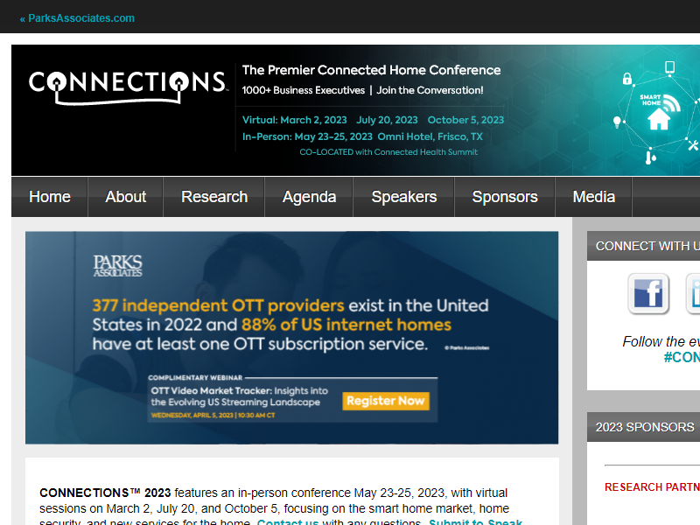
Task: Open the Speakers menu item
Action: 404,197
